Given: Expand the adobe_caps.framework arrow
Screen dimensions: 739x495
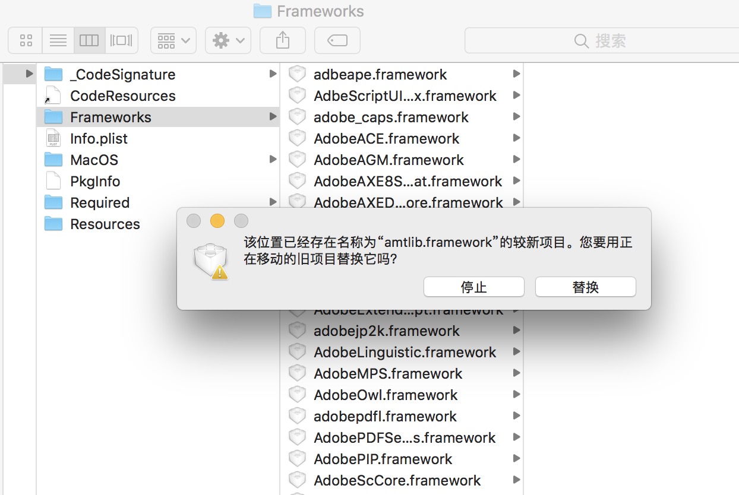Looking at the screenshot, I should (x=516, y=116).
